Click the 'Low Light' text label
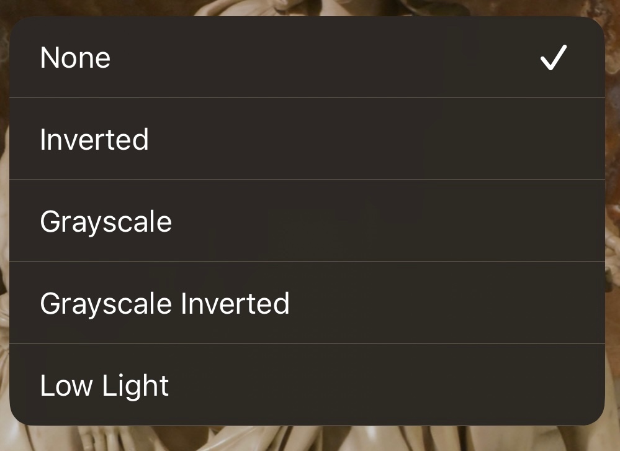The image size is (620, 451). (x=104, y=385)
